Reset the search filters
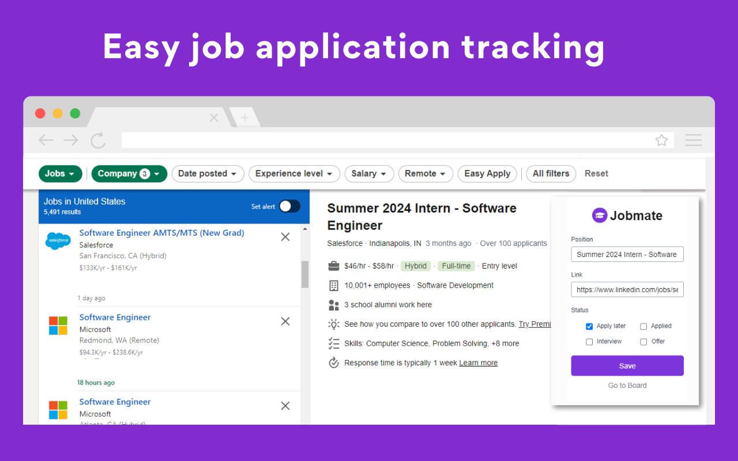738x461 pixels. 596,173
